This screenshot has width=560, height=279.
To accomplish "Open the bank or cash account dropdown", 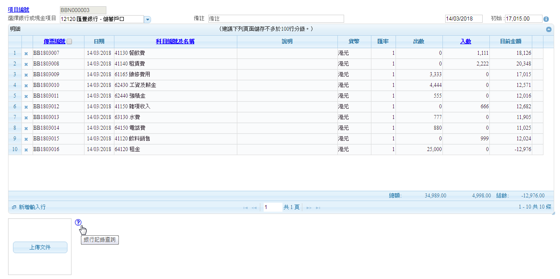I will coord(147,19).
